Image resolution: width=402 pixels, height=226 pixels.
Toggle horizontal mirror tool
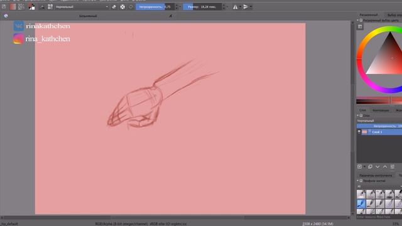tap(235, 7)
